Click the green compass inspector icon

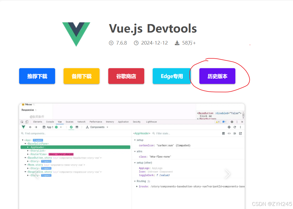71,127
